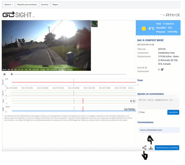
Task: Click the 8°C temperature reading
Action: tap(151, 29)
